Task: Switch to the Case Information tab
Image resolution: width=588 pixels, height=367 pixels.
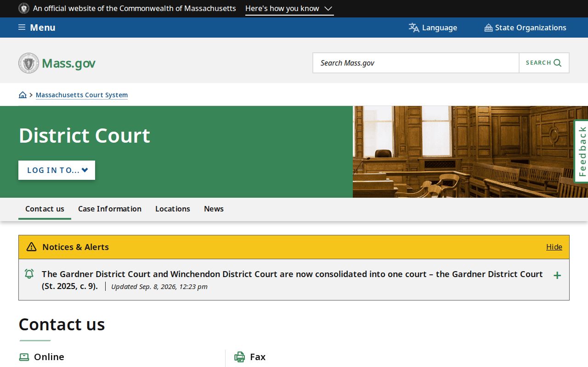Action: pyautogui.click(x=110, y=209)
